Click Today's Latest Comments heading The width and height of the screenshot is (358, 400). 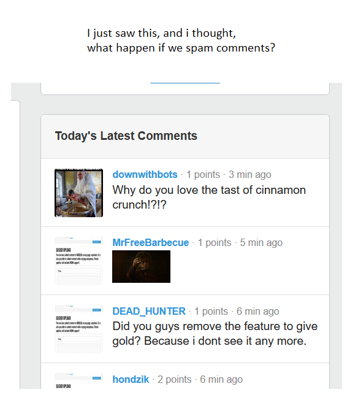coord(126,136)
